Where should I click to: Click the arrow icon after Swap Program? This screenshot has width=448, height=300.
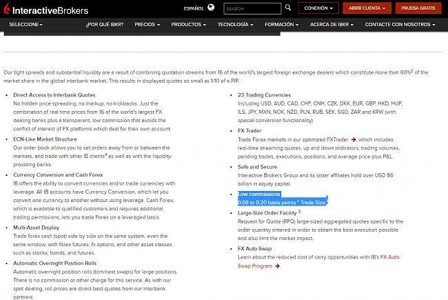point(277,266)
